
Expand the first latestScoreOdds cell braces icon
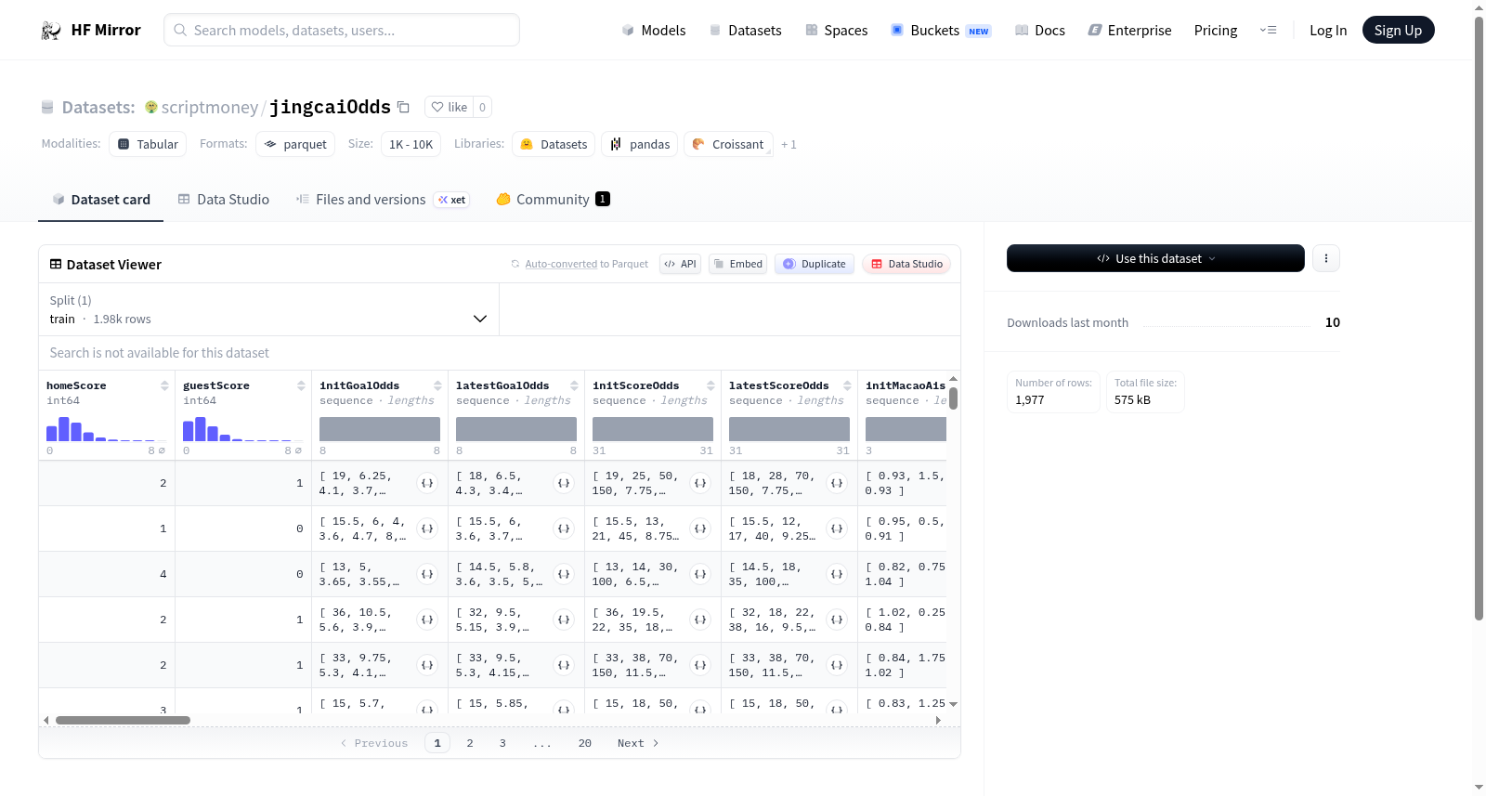[x=837, y=483]
